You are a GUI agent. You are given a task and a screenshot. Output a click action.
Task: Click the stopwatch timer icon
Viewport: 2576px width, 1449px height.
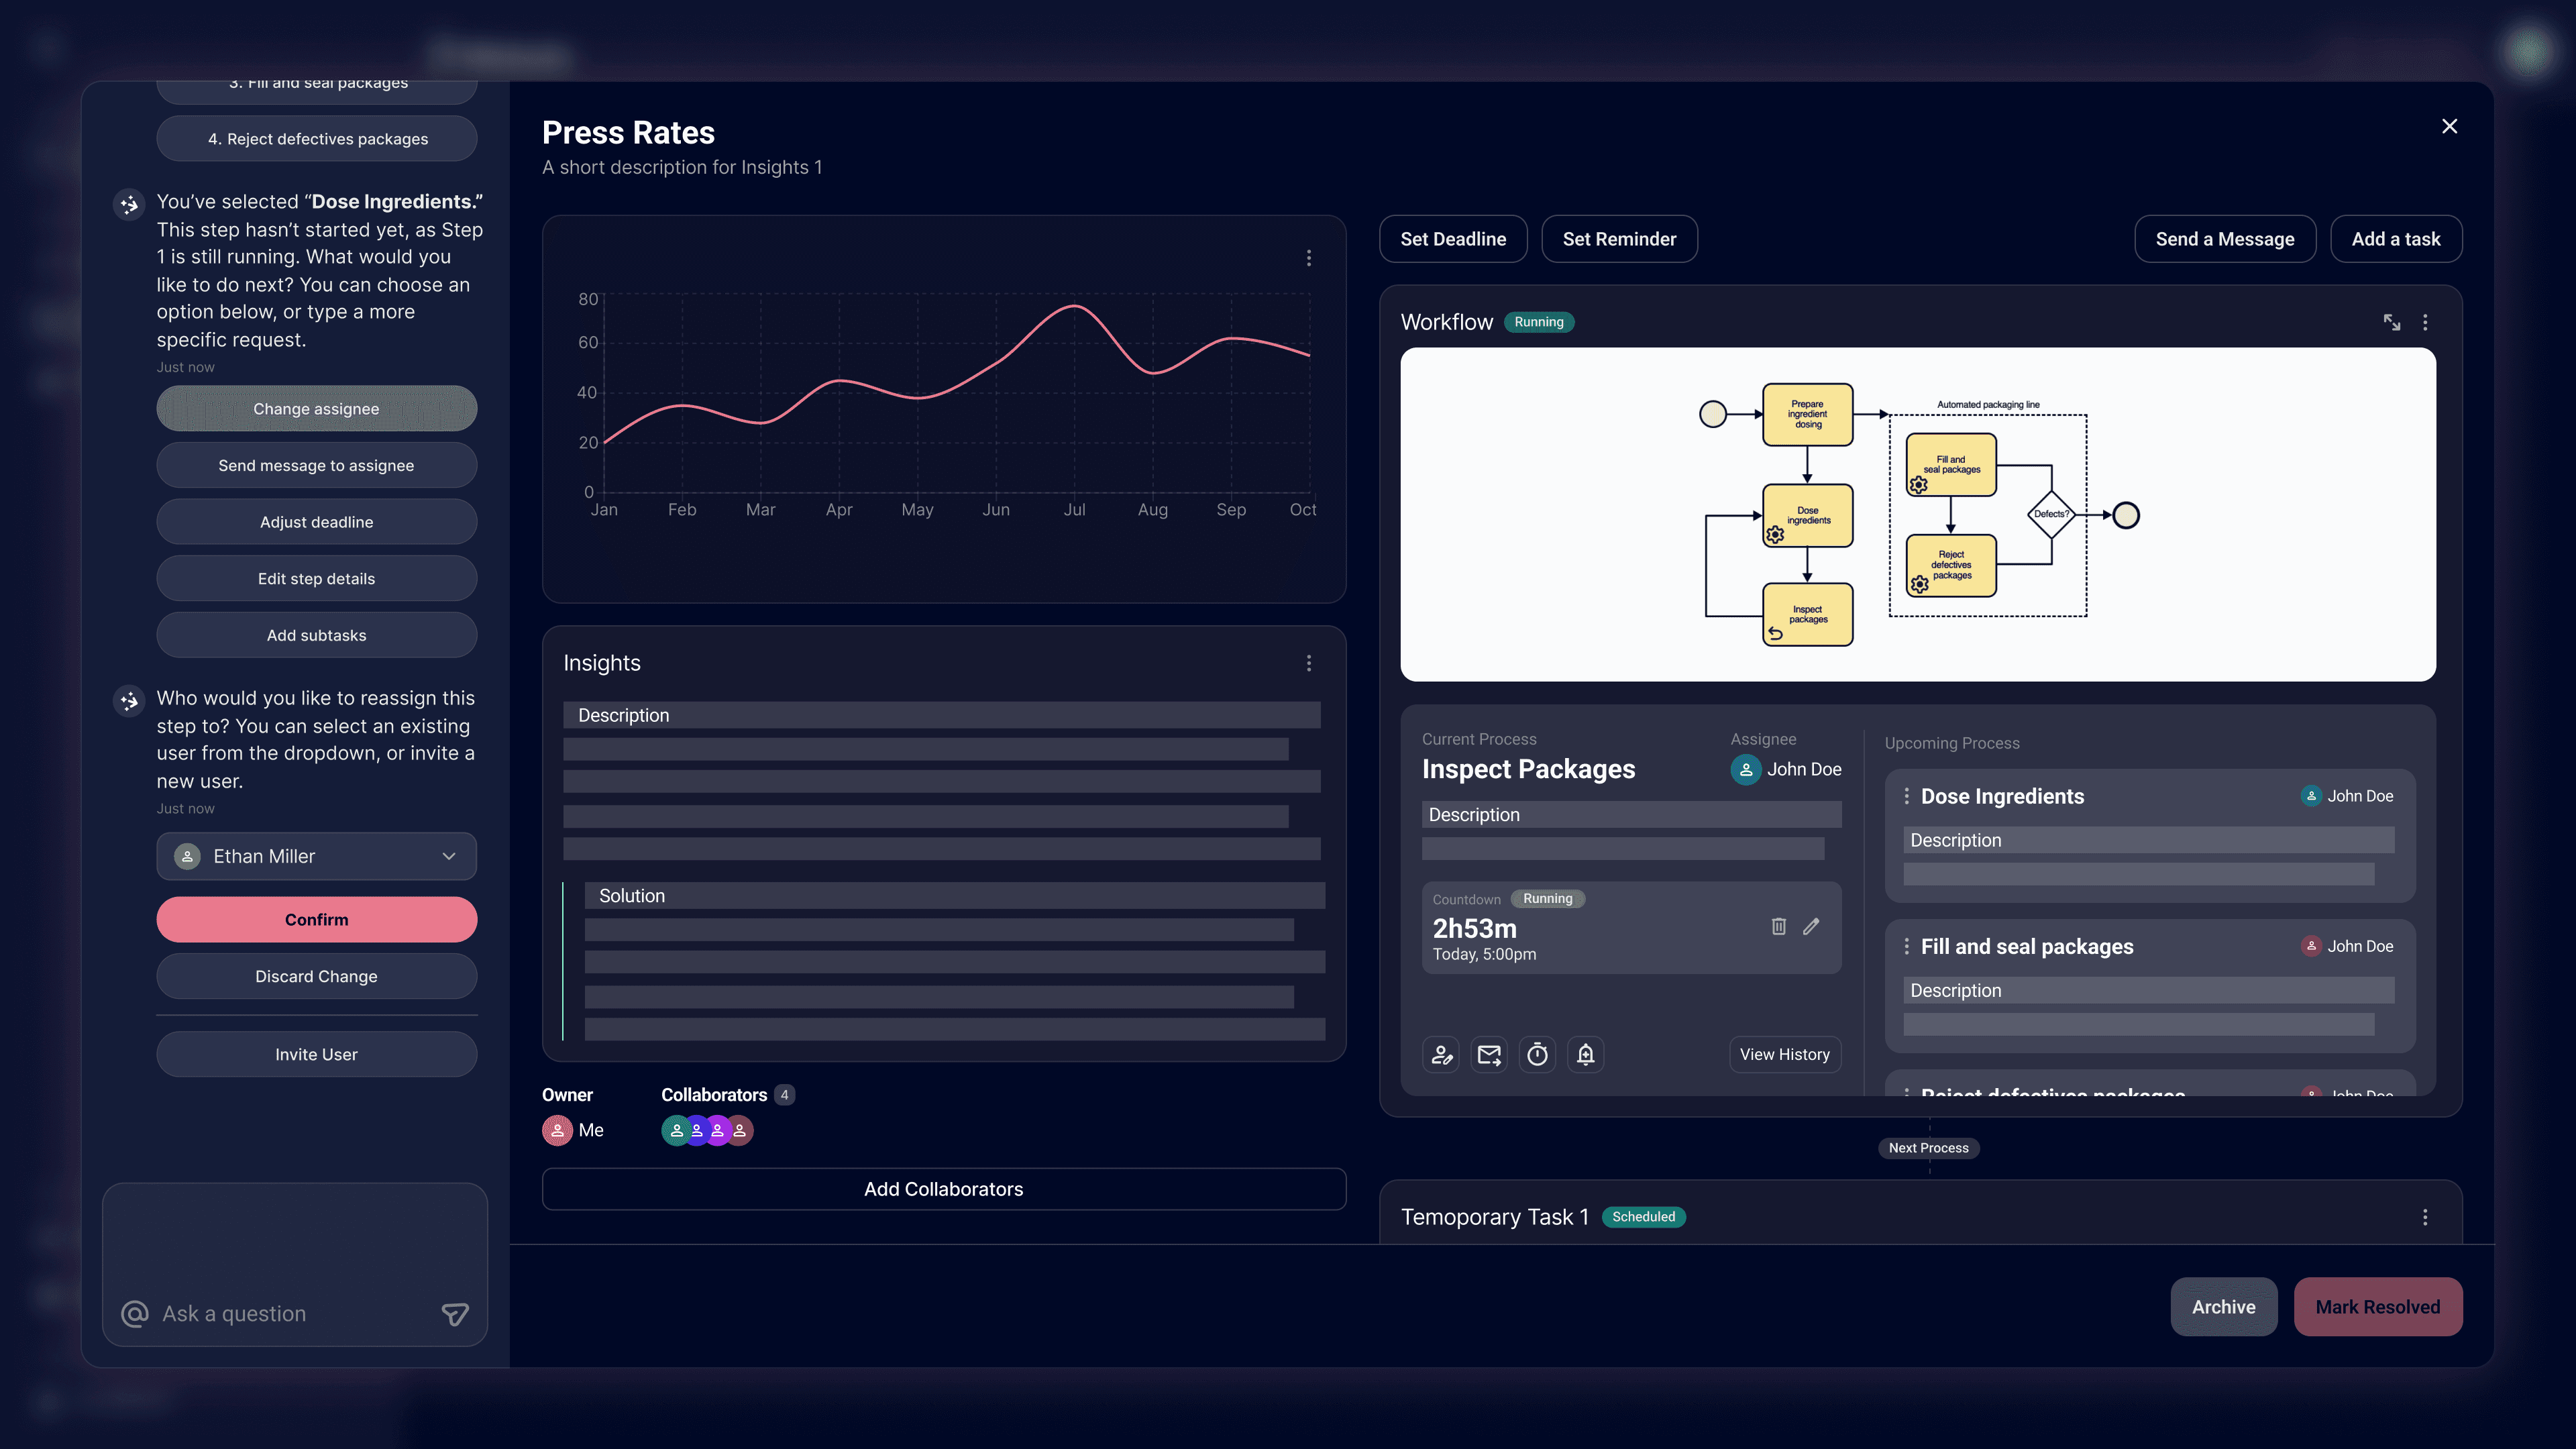point(1537,1054)
